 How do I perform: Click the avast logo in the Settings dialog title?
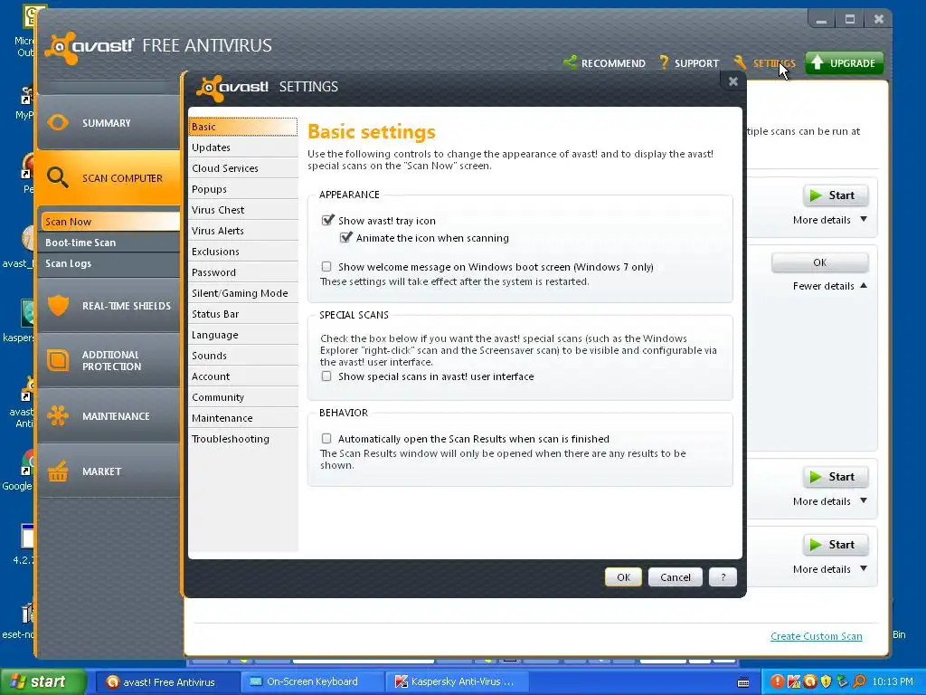pyautogui.click(x=232, y=88)
